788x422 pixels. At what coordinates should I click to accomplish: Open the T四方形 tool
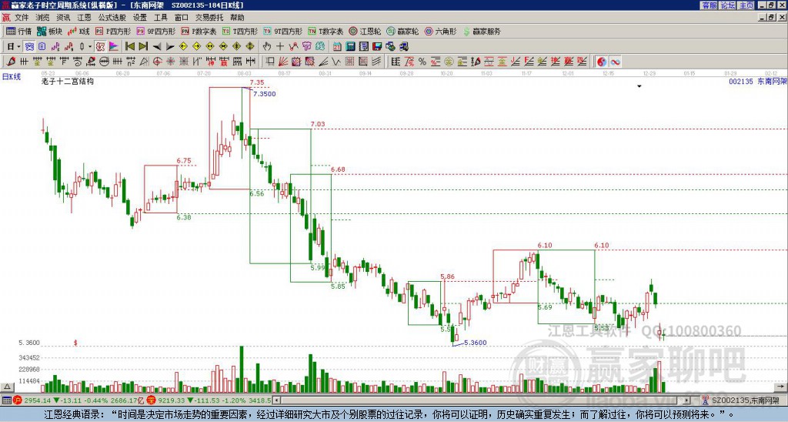point(240,31)
